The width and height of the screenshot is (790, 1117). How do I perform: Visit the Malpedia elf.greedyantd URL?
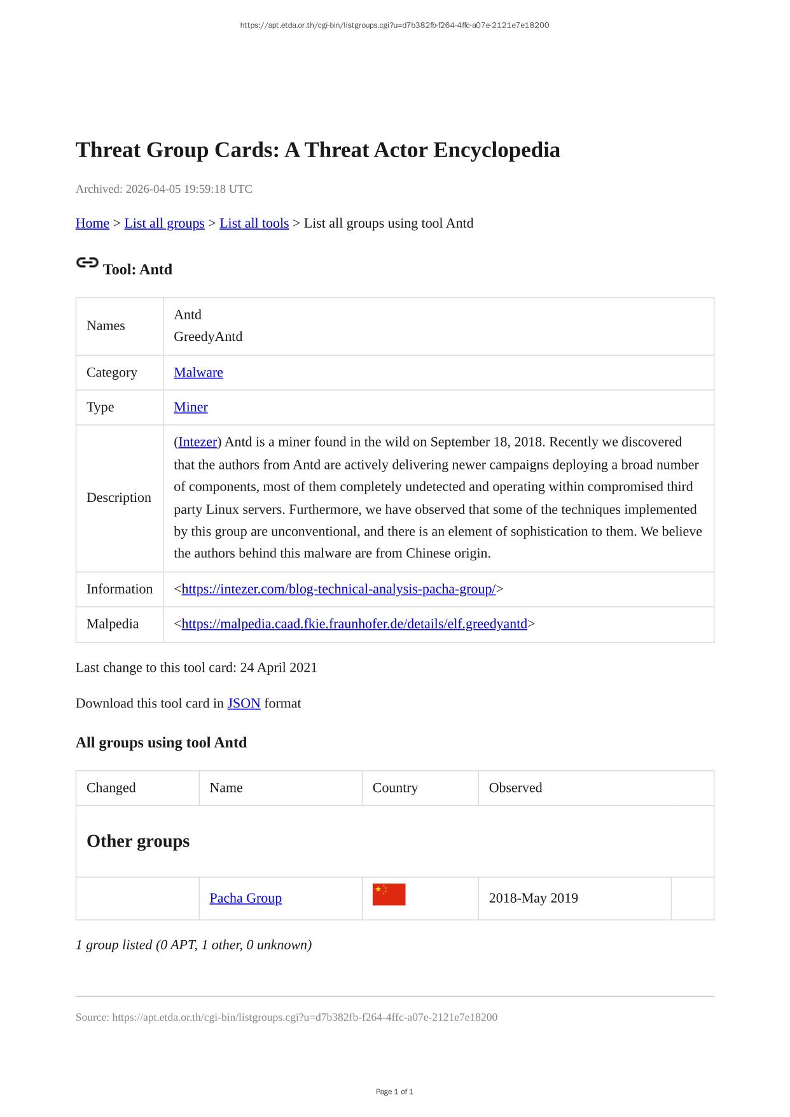(x=354, y=624)
